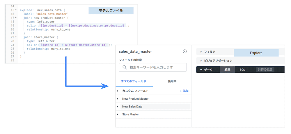Click 'type: left_outer' on line 23
Viewport: 291px width, 134px height.
(x=41, y=41)
